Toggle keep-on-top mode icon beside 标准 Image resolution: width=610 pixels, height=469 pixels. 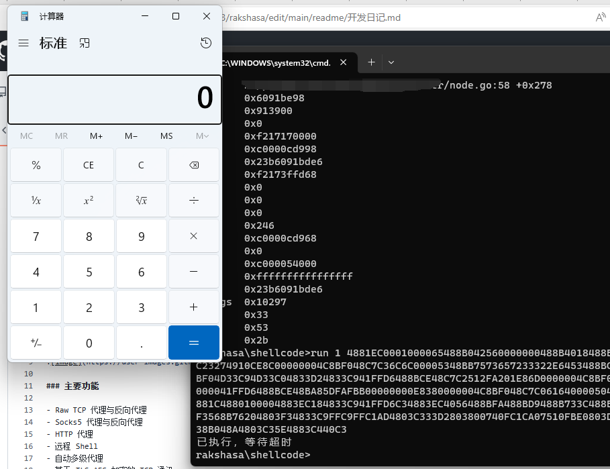point(85,43)
